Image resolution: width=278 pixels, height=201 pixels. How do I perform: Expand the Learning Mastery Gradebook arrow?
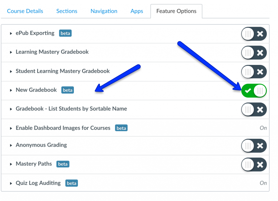(11, 52)
